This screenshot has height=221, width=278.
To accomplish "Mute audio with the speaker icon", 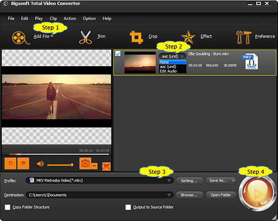I will (40, 164).
